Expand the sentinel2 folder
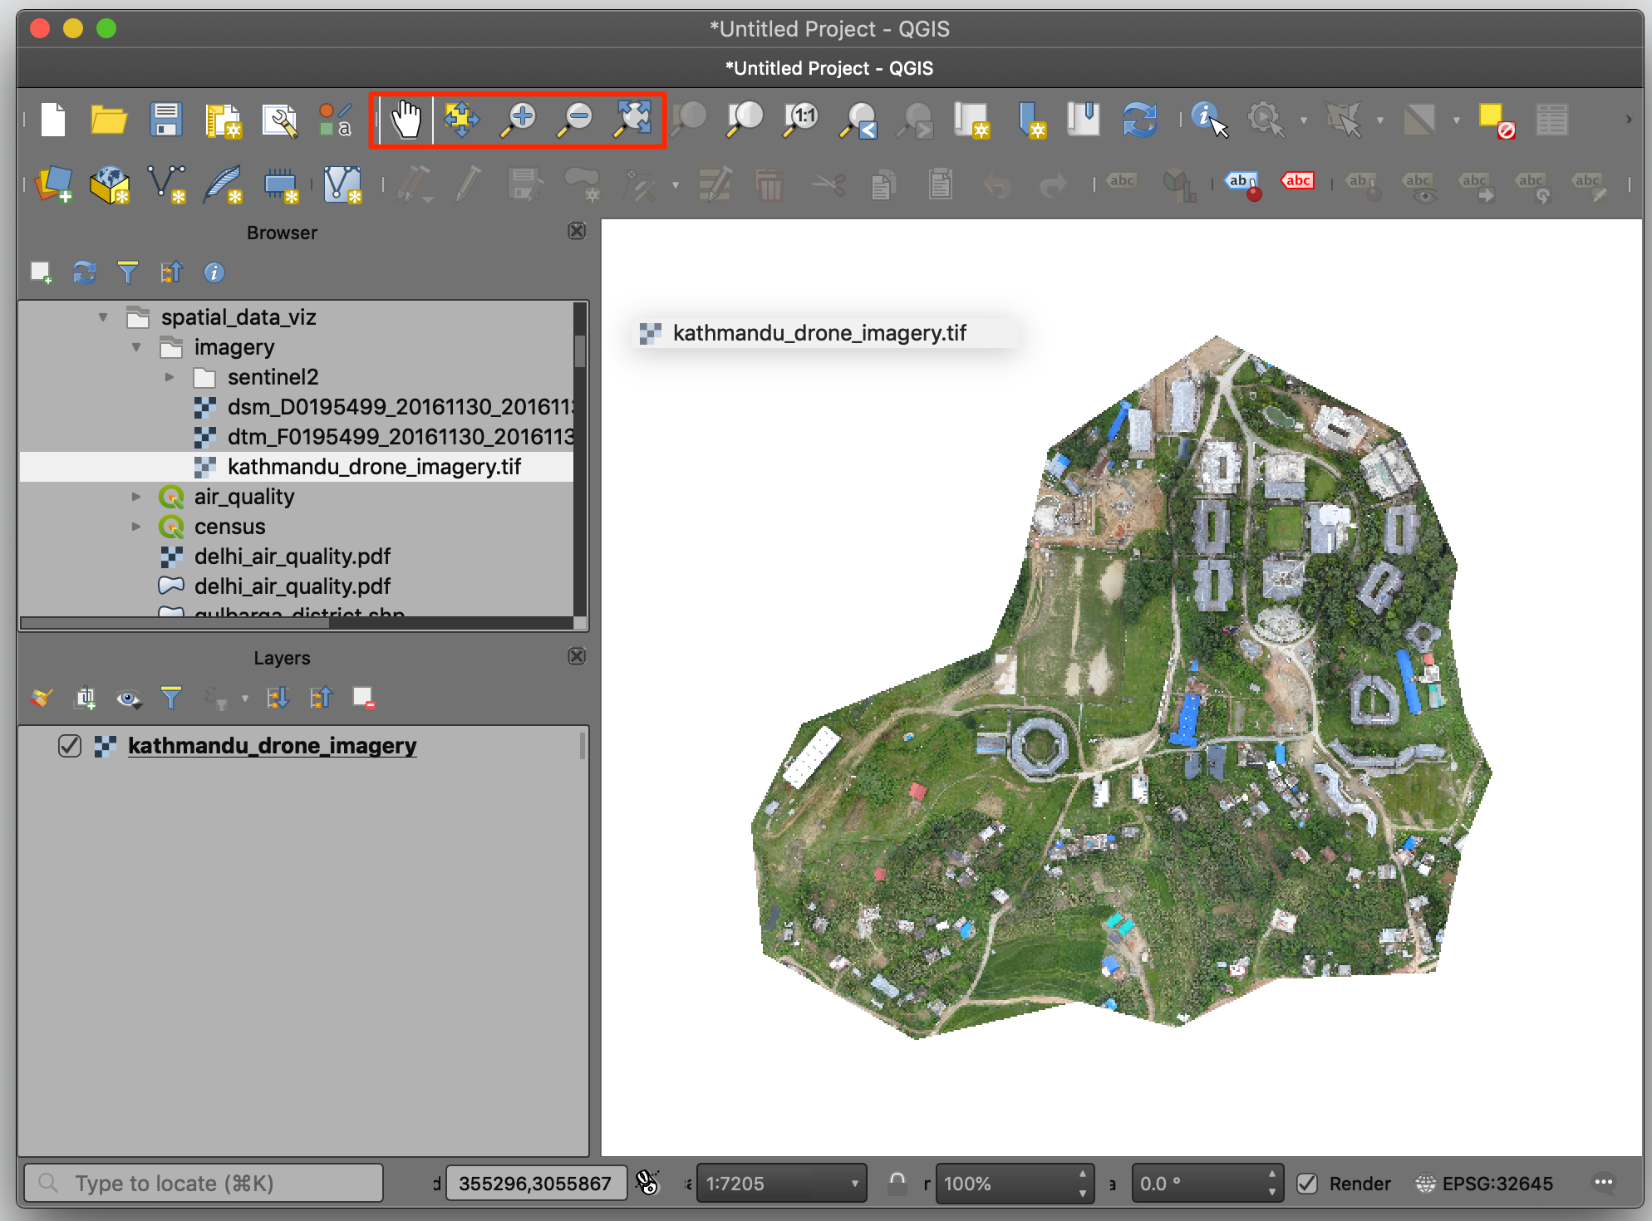The image size is (1652, 1221). pyautogui.click(x=170, y=377)
